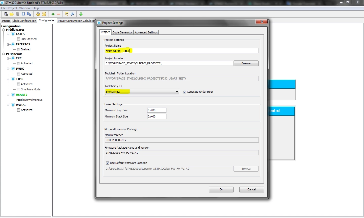Click the Project Name input field
The height and width of the screenshot is (218, 364).
click(182, 51)
